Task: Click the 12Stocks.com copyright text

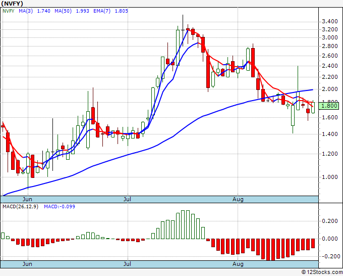Action: (x=322, y=272)
